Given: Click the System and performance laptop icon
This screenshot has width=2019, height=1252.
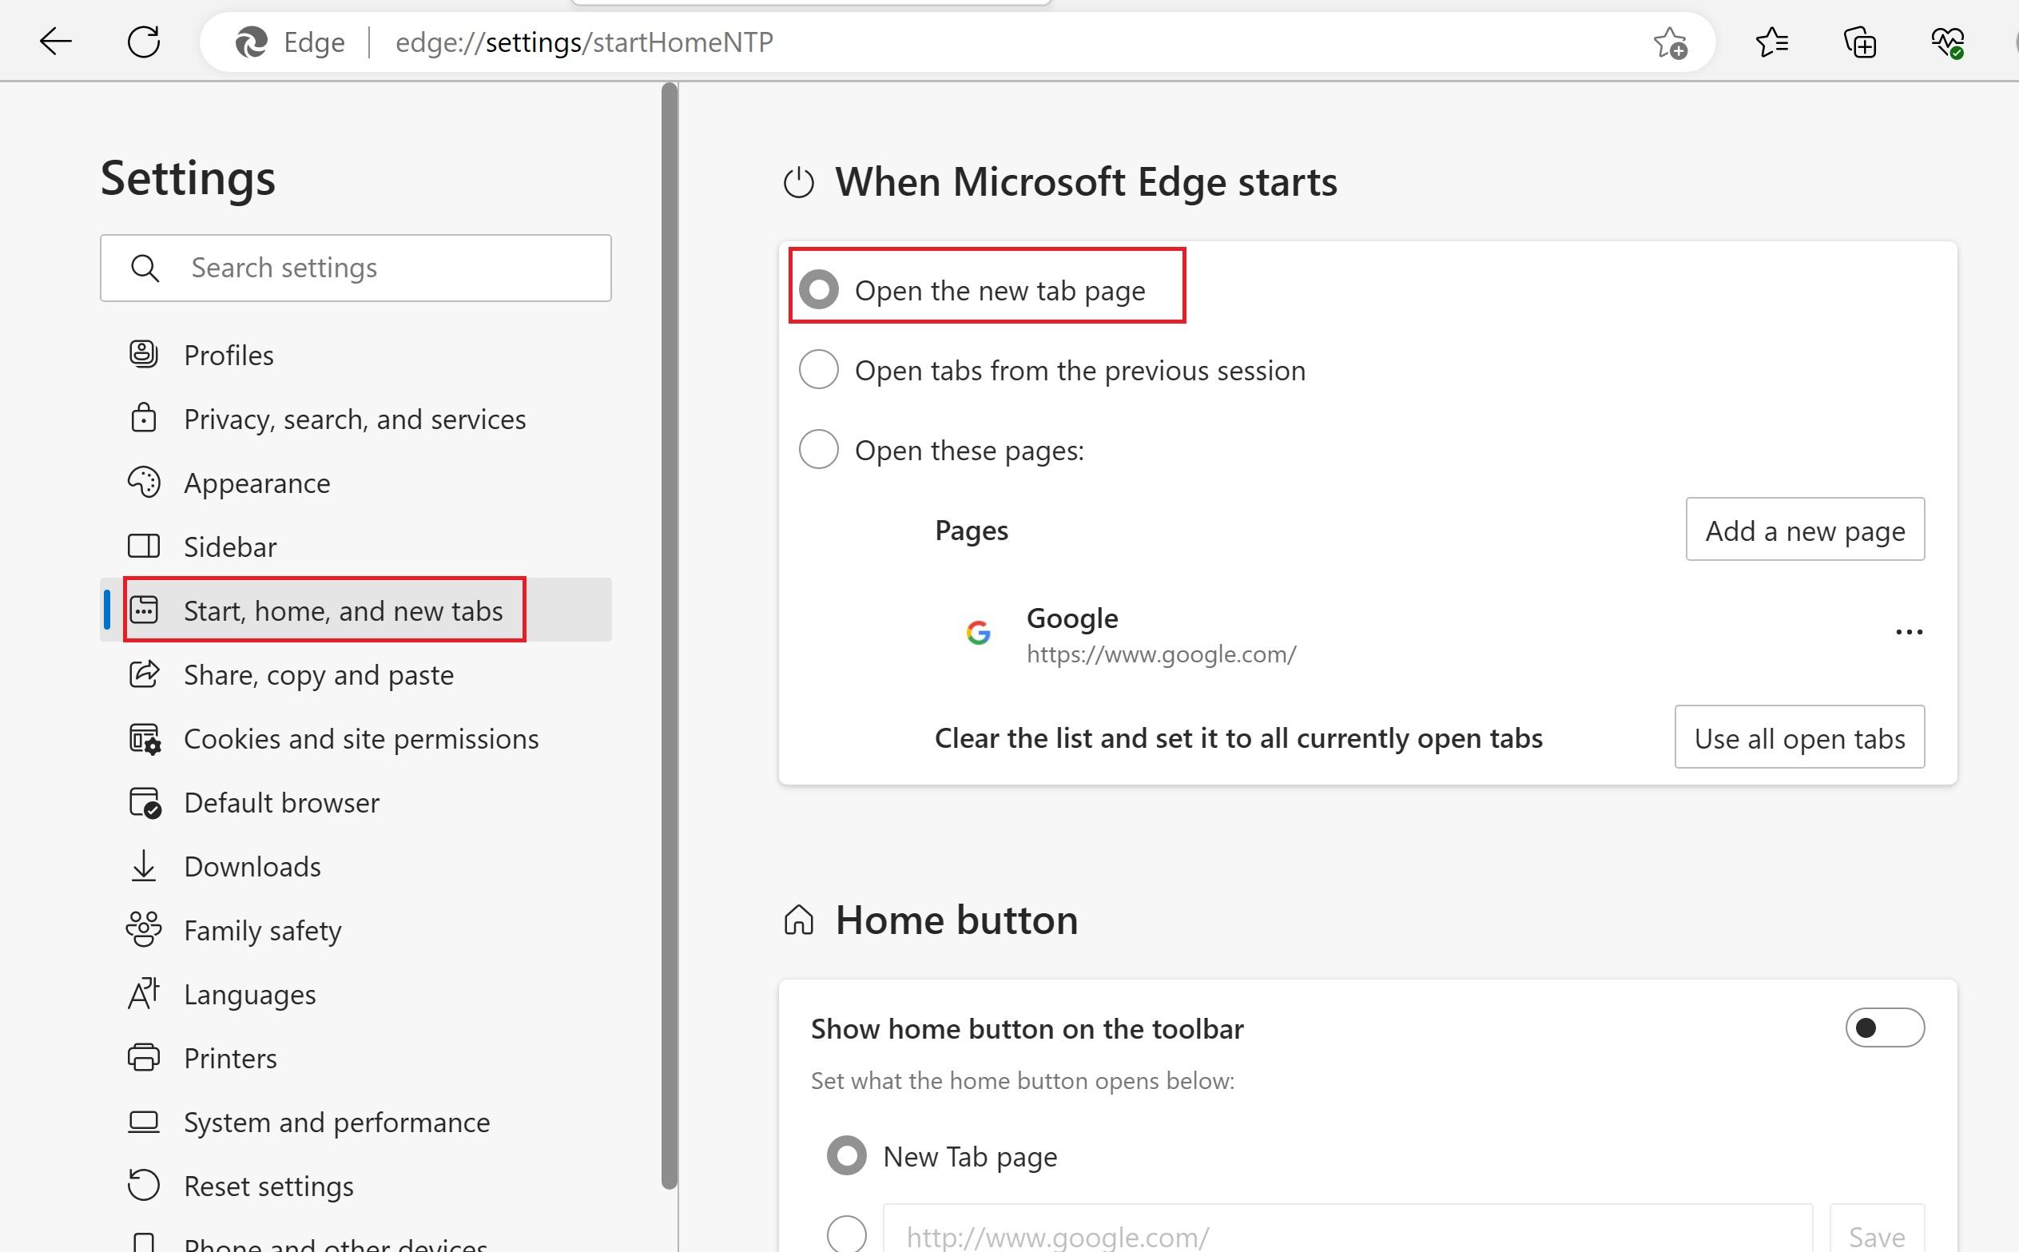Looking at the screenshot, I should [x=144, y=1122].
